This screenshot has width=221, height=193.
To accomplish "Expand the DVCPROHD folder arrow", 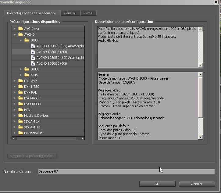I will coord(15,104).
